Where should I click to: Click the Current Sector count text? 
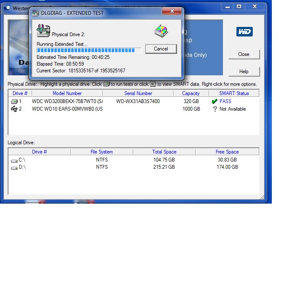[x=81, y=71]
